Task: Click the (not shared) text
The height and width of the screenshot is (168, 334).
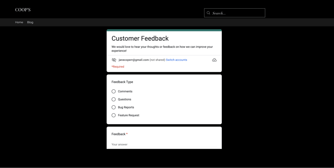Action: 157,60
